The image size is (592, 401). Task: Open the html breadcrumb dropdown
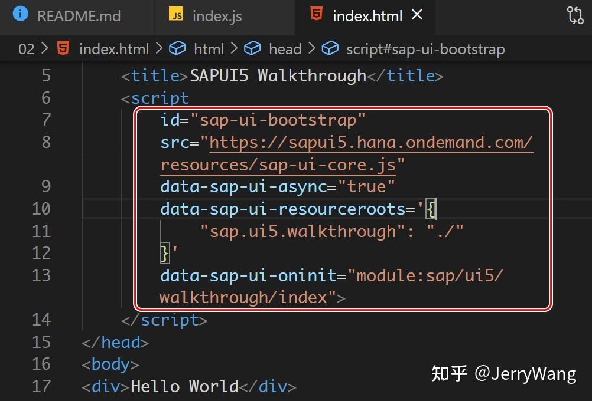tap(209, 49)
